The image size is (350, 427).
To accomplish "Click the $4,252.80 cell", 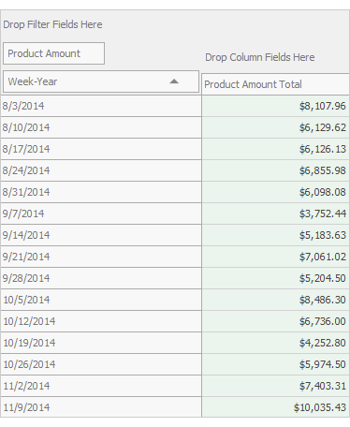I will coord(275,343).
